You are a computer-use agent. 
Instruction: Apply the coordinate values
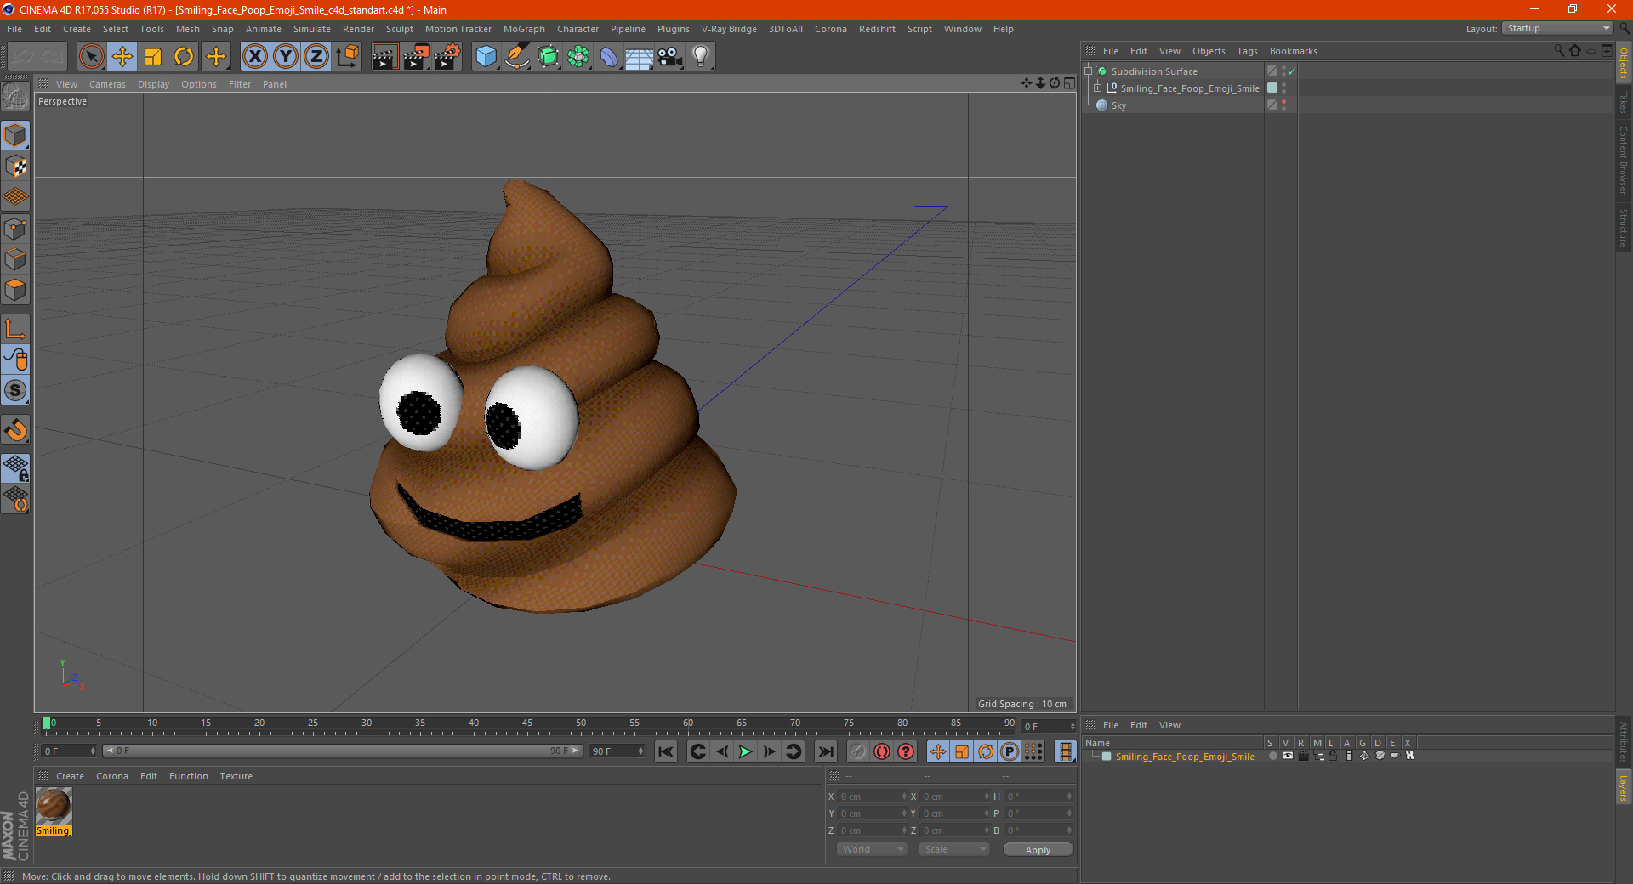point(1038,850)
